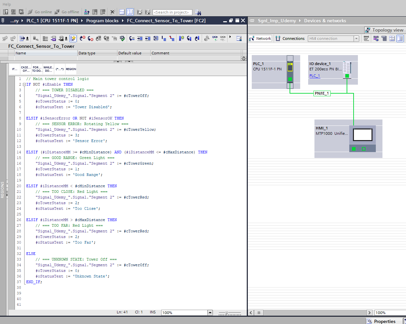Insert an IF statement template
This screenshot has height=324, width=406.
(15, 69)
